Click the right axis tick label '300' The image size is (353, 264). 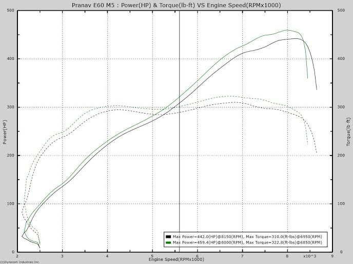(341, 107)
